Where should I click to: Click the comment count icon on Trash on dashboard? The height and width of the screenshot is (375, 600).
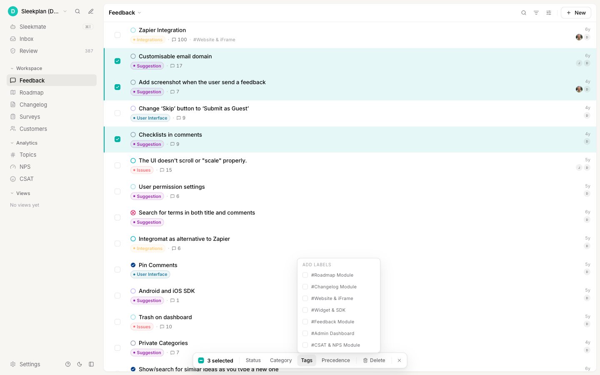[x=162, y=327]
